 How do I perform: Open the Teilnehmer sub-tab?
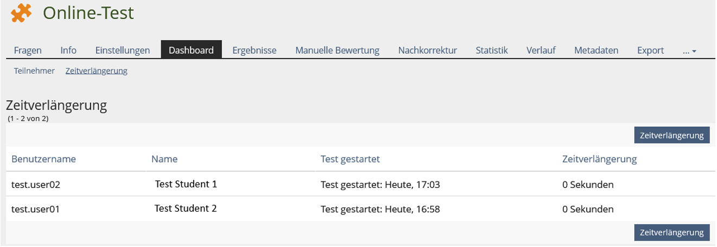click(x=34, y=71)
